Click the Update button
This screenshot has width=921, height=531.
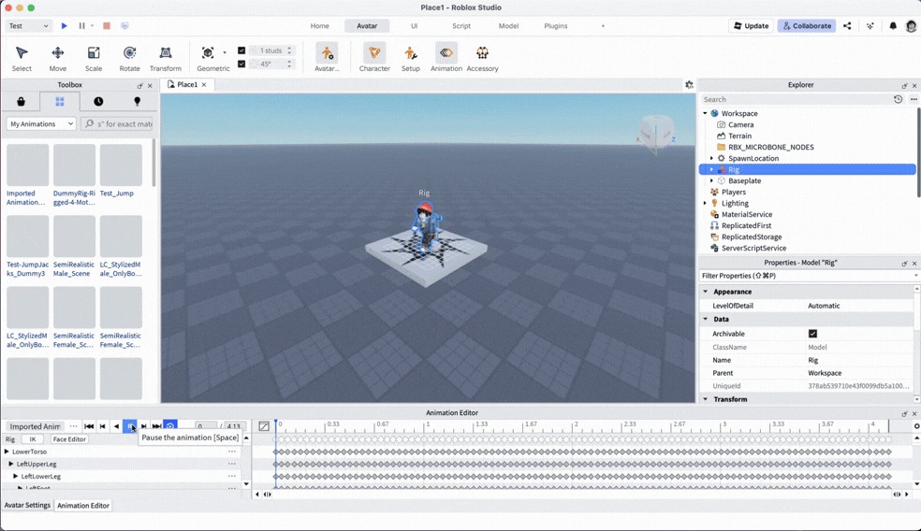(751, 26)
